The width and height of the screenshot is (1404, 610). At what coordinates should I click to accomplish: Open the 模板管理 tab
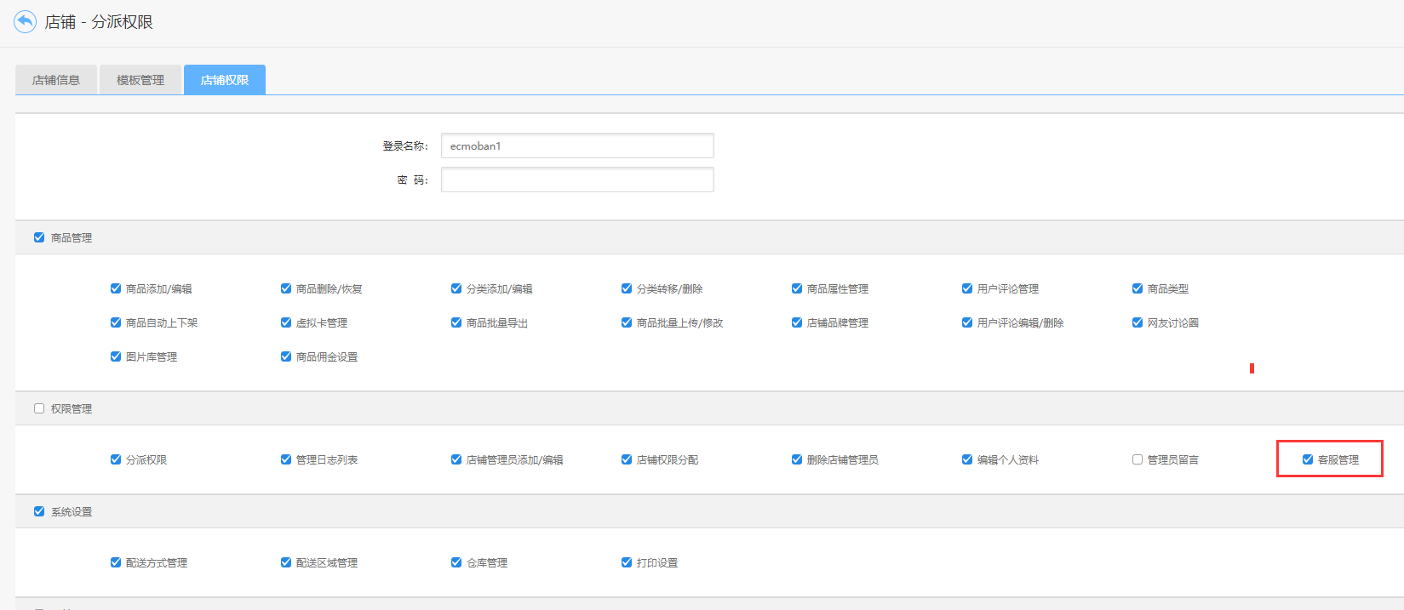[140, 80]
